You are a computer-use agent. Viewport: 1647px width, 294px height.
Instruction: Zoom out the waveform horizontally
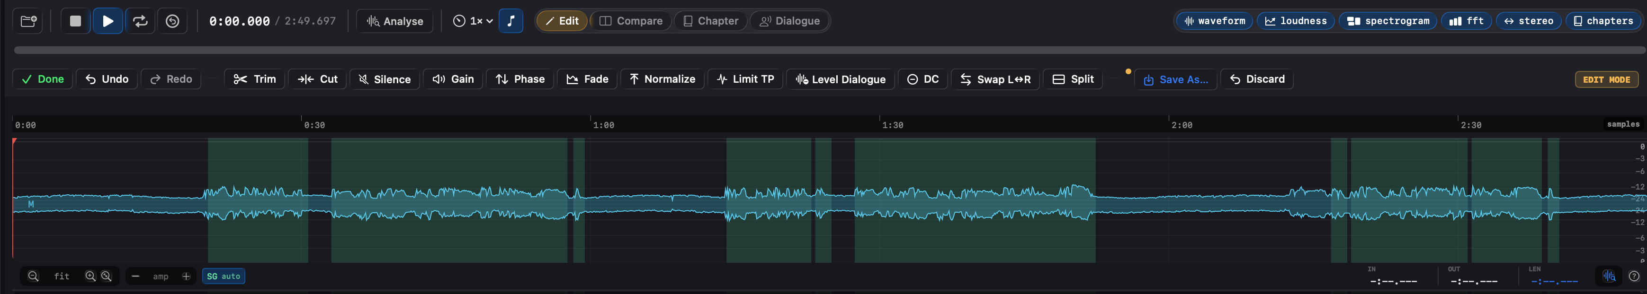point(33,276)
